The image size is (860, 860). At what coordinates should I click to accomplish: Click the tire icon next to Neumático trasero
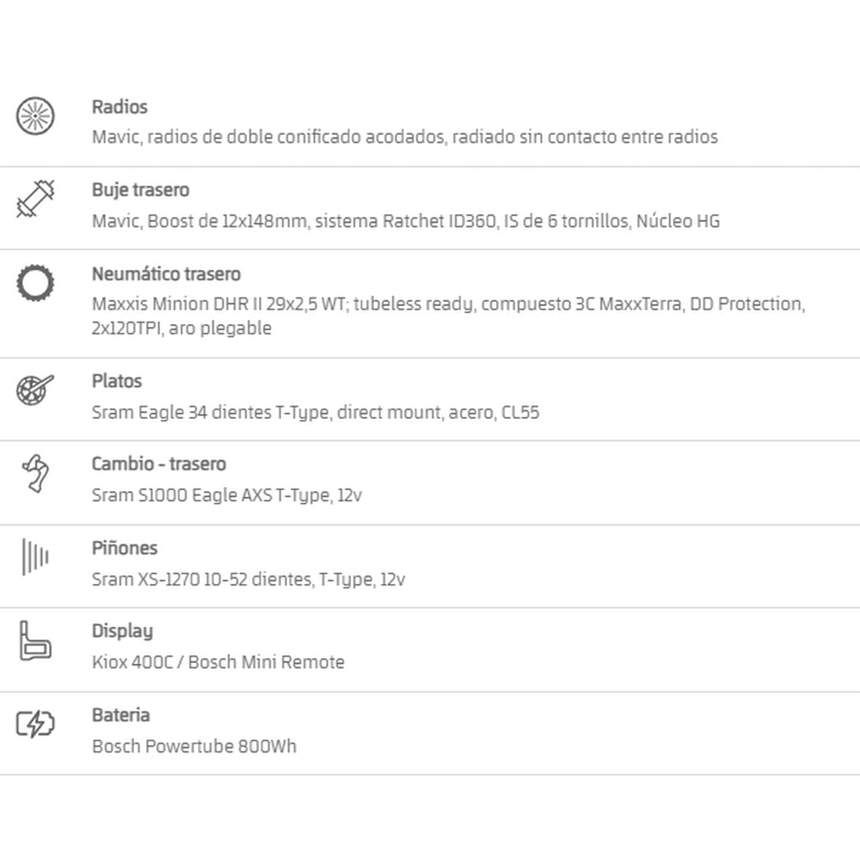pyautogui.click(x=35, y=282)
